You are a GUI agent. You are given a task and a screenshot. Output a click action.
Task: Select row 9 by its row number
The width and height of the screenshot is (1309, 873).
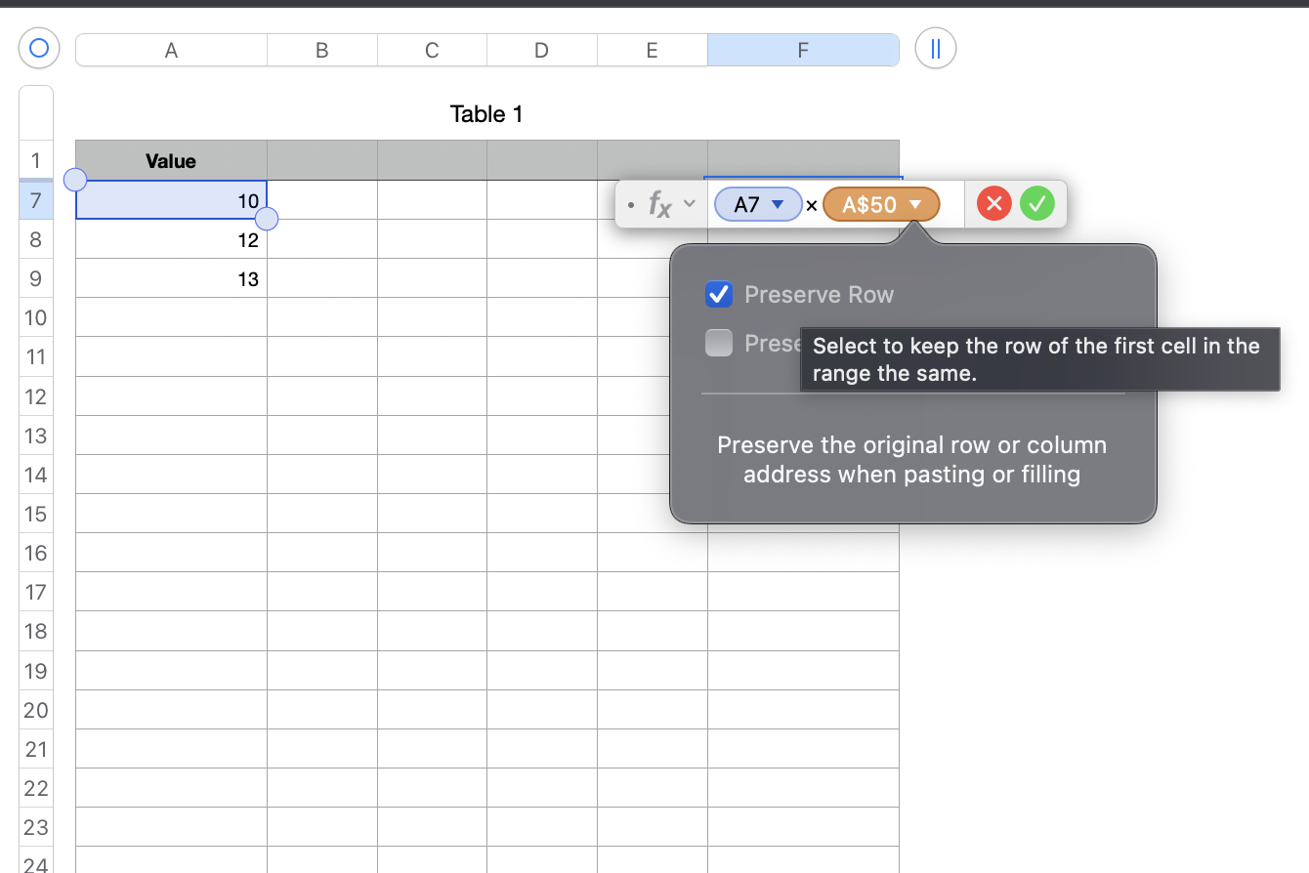coord(35,278)
